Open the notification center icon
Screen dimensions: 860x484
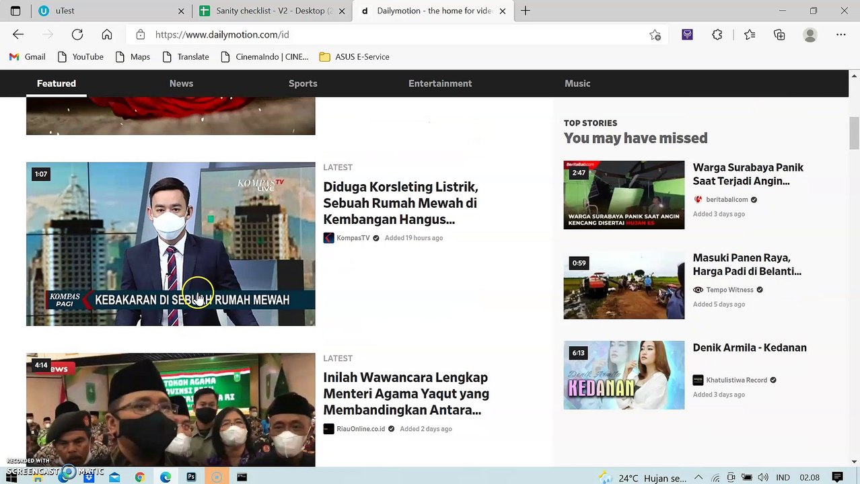pyautogui.click(x=838, y=478)
